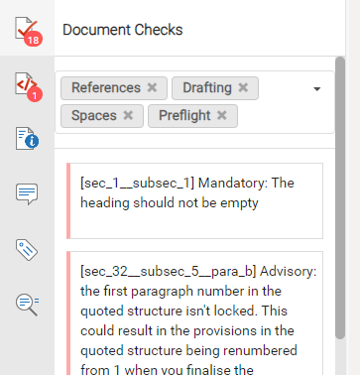Remove the Preflight filter chip
The height and width of the screenshot is (375, 360).
222,115
